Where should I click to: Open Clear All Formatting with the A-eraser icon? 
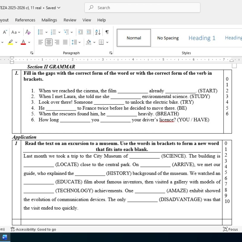[28, 32]
